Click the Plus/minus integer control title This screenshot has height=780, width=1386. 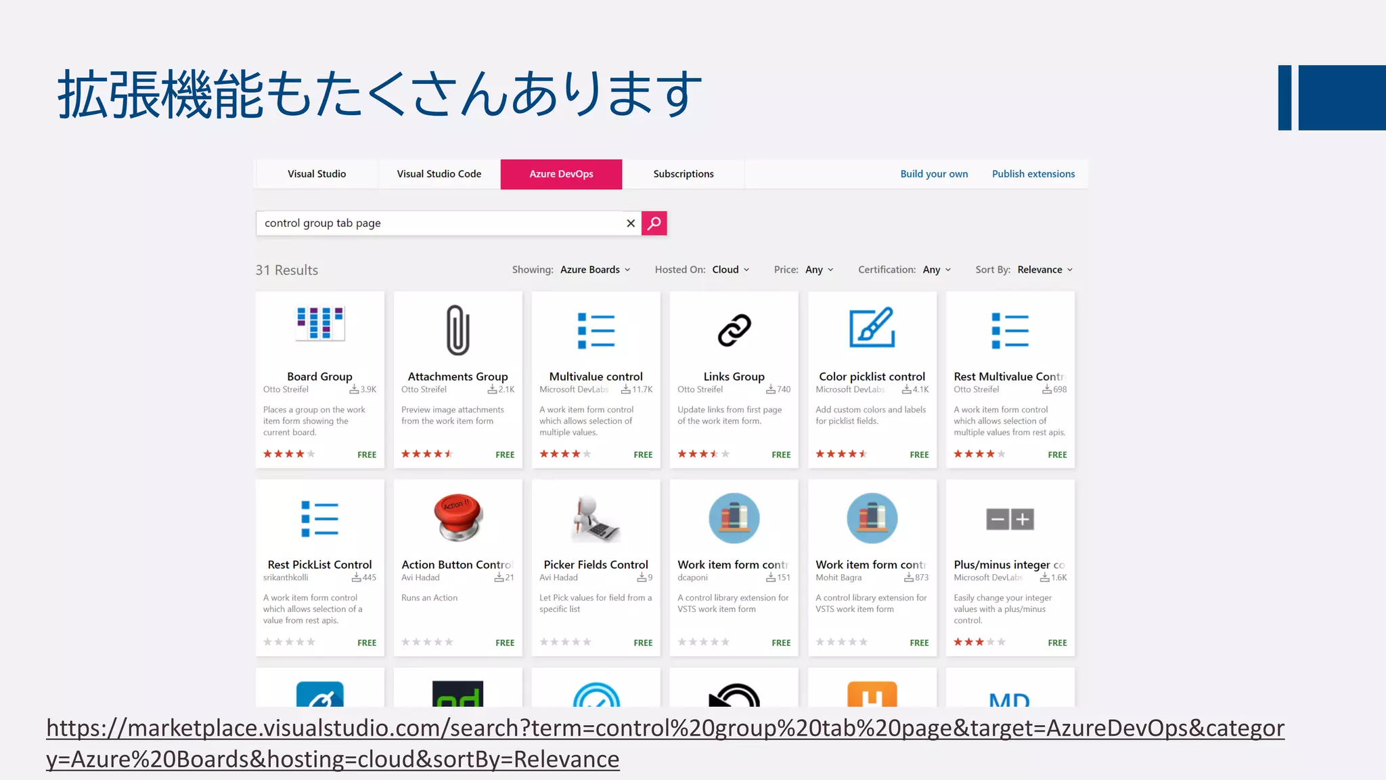tap(1010, 565)
